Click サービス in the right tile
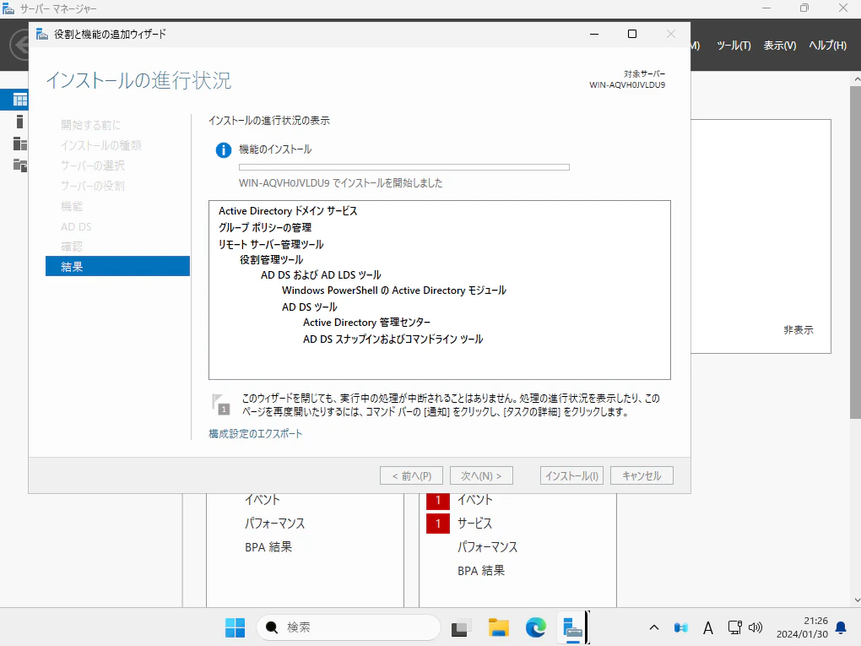 pos(474,524)
